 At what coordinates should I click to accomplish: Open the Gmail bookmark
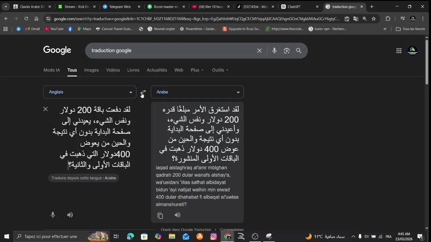33,29
